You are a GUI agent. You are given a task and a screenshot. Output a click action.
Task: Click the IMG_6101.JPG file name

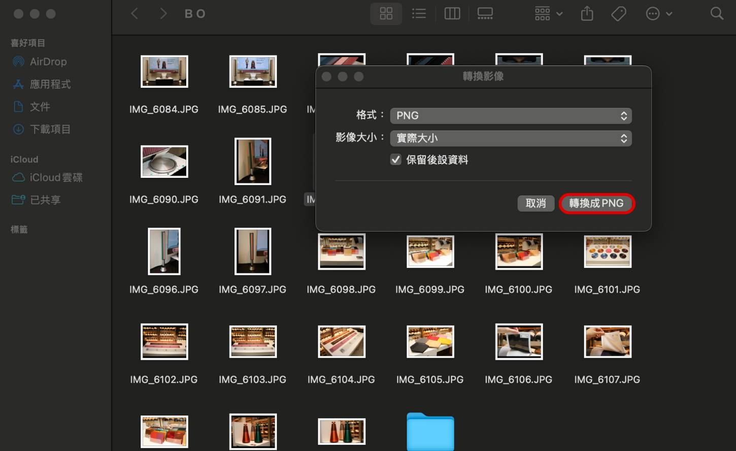click(607, 289)
